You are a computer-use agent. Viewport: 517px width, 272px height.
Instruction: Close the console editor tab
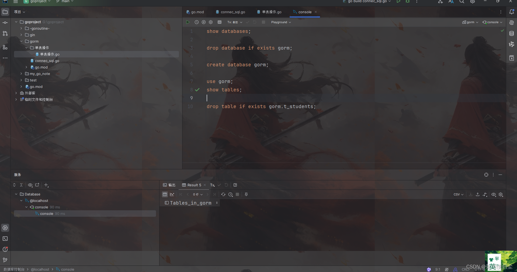tap(316, 12)
